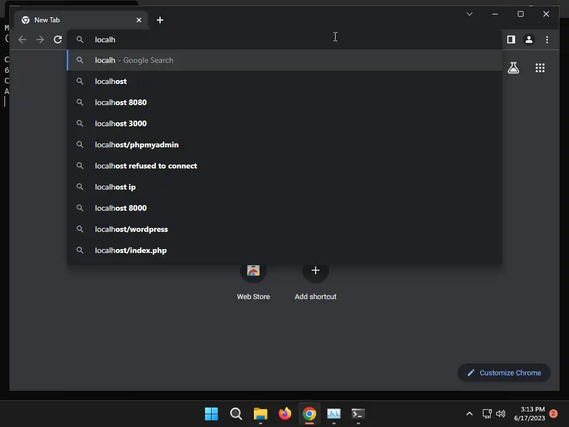Choose the 'localhost/wordpress' suggestion
Image resolution: width=569 pixels, height=427 pixels.
click(284, 229)
